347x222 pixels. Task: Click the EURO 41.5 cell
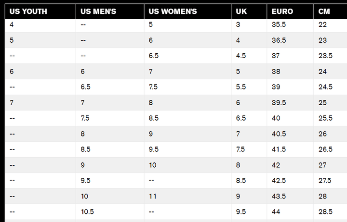click(x=279, y=149)
